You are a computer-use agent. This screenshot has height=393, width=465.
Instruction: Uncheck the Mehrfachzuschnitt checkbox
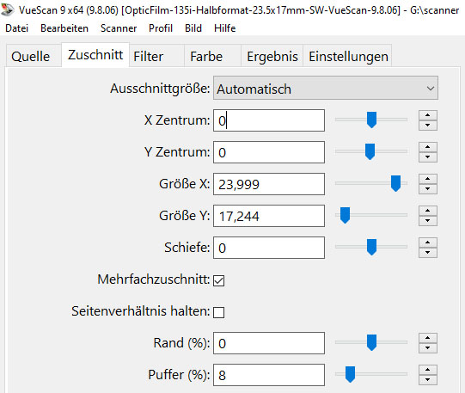[x=219, y=280]
